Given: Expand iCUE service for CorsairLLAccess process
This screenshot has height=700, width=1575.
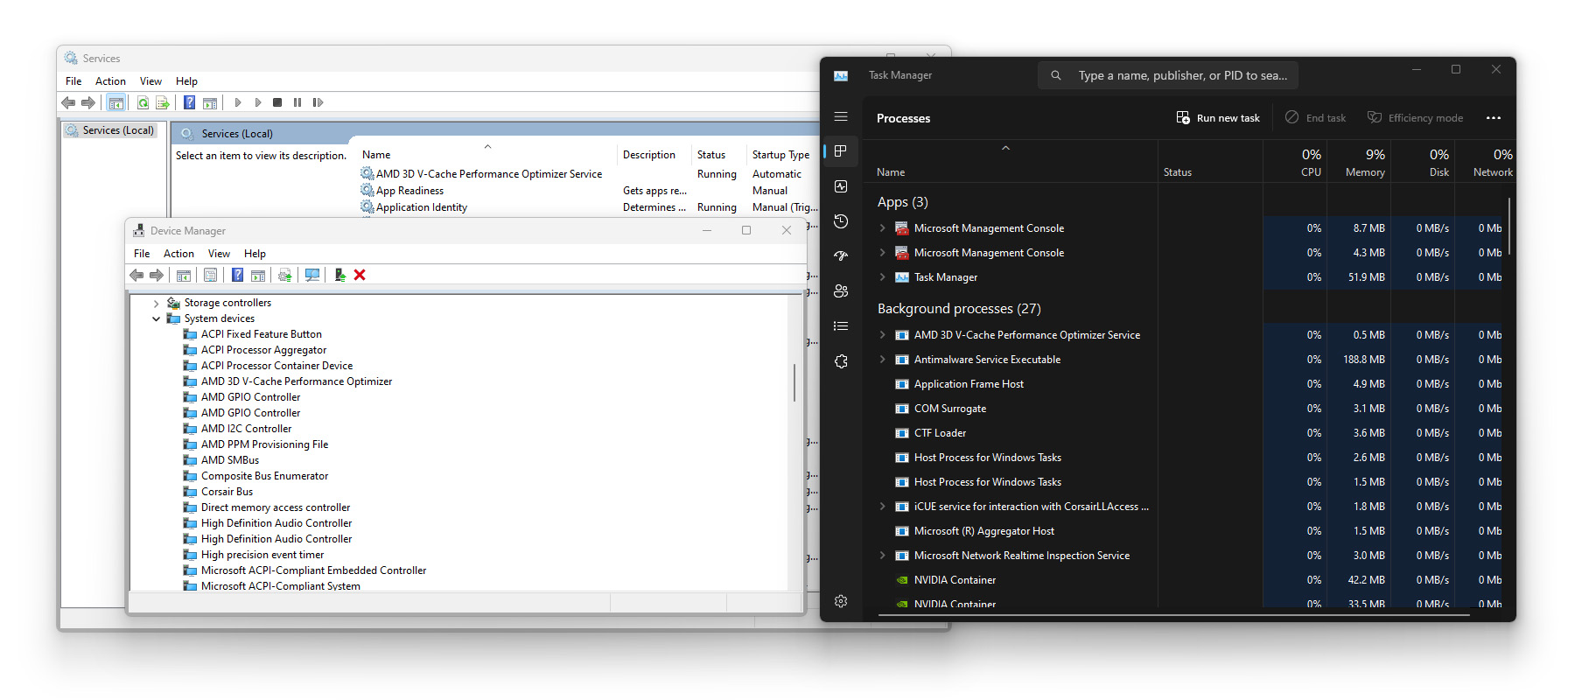Looking at the screenshot, I should [x=882, y=507].
